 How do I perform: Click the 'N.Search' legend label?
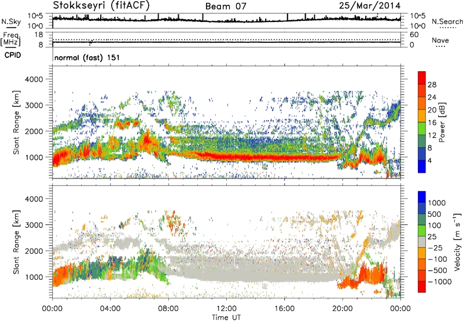point(447,21)
